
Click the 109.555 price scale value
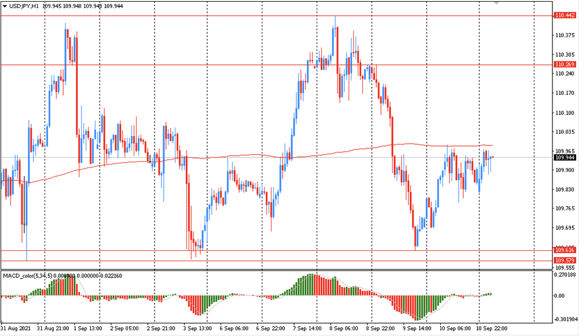point(565,268)
